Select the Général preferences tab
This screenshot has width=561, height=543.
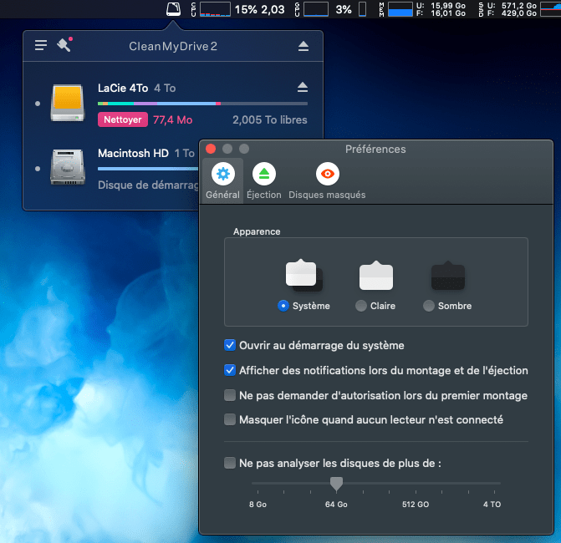(x=222, y=180)
